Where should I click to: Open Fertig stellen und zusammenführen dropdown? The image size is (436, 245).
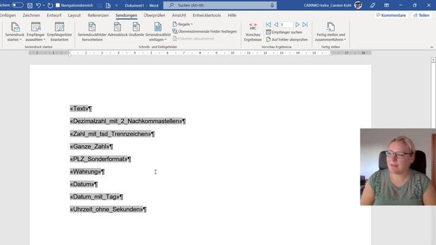point(330,32)
